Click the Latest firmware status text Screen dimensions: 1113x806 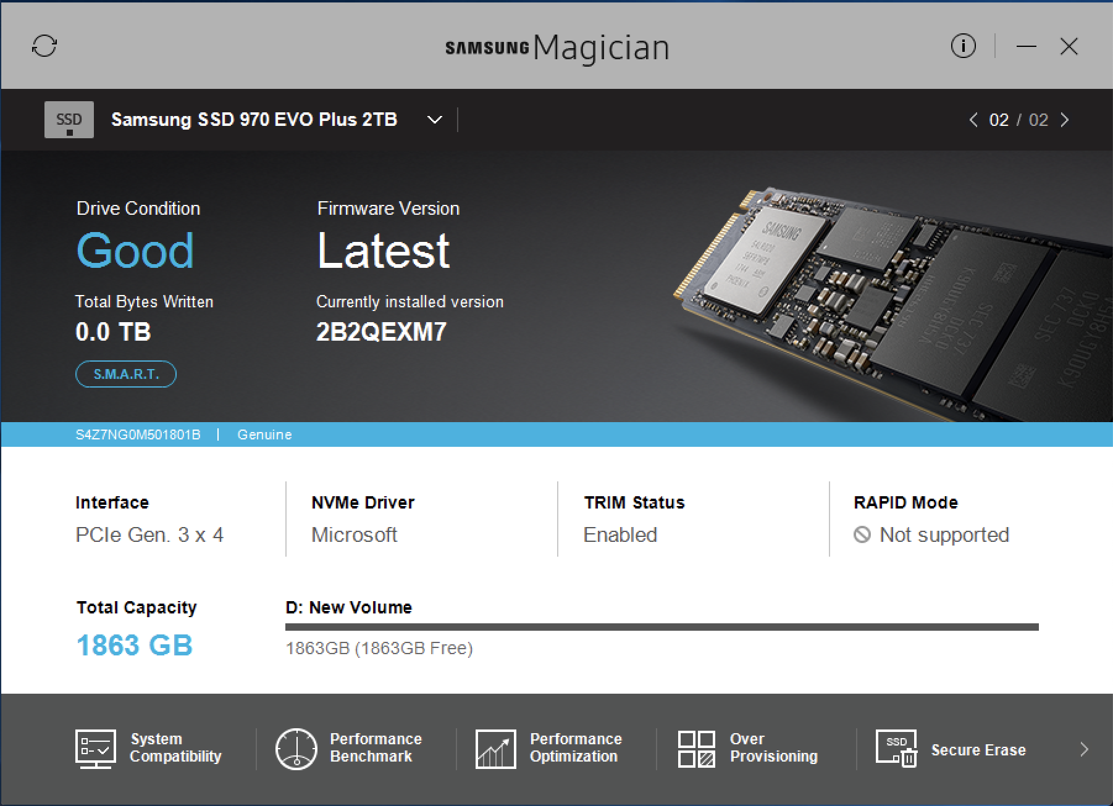coord(384,251)
